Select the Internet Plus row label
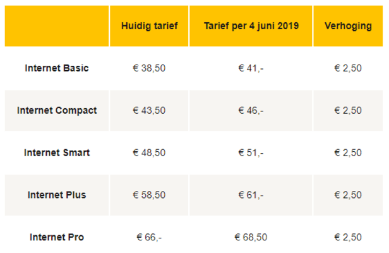This screenshot has width=389, height=253. [x=57, y=195]
